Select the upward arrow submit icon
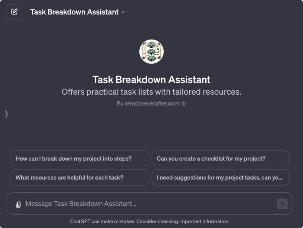The width and height of the screenshot is (303, 228). (x=282, y=204)
